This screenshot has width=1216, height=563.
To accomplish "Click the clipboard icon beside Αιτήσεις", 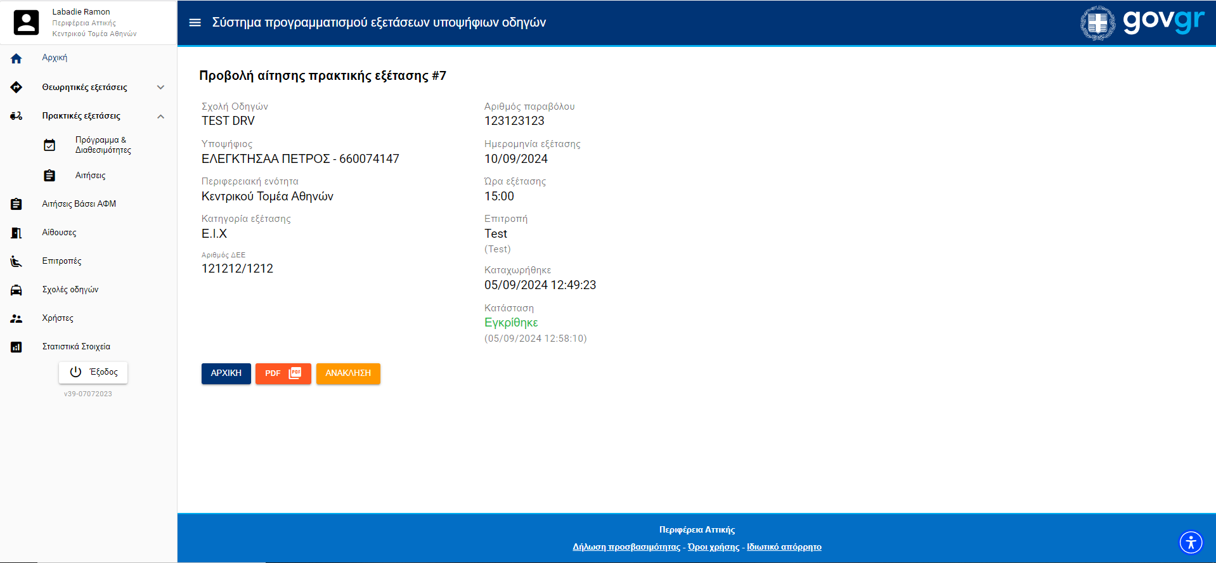I will pos(49,176).
